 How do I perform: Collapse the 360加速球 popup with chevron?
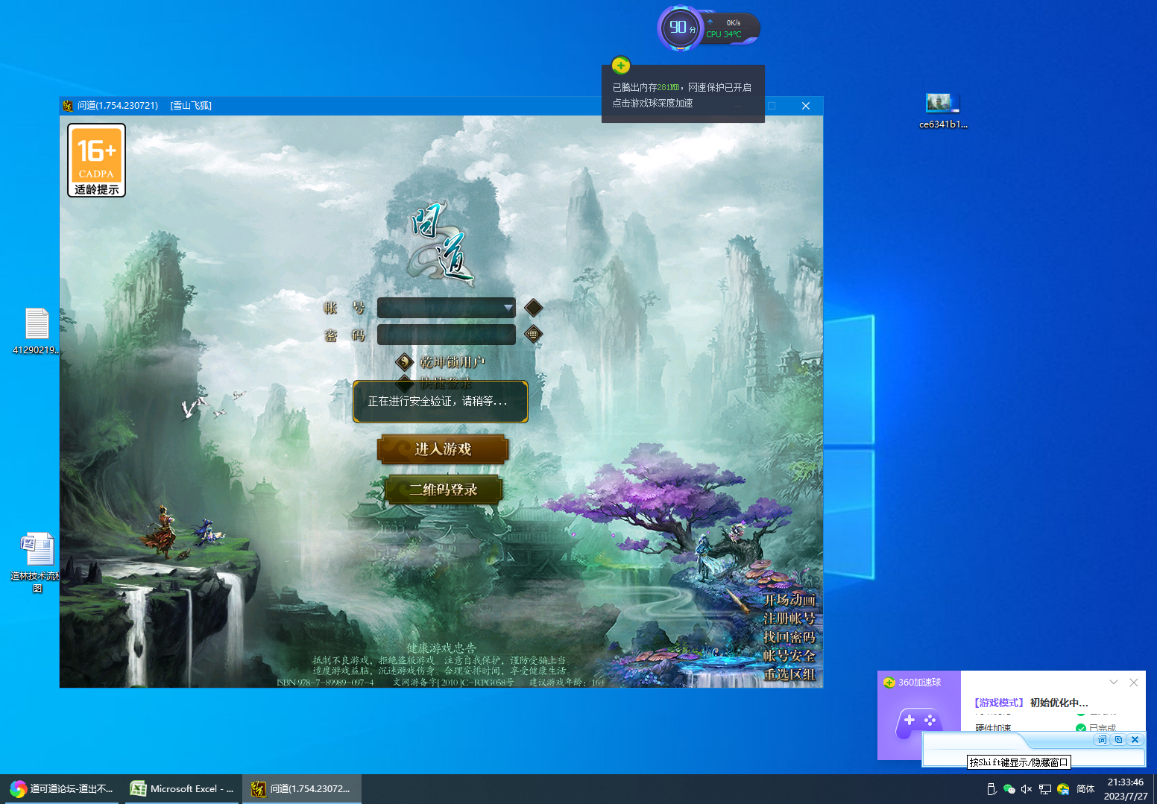tap(1114, 683)
